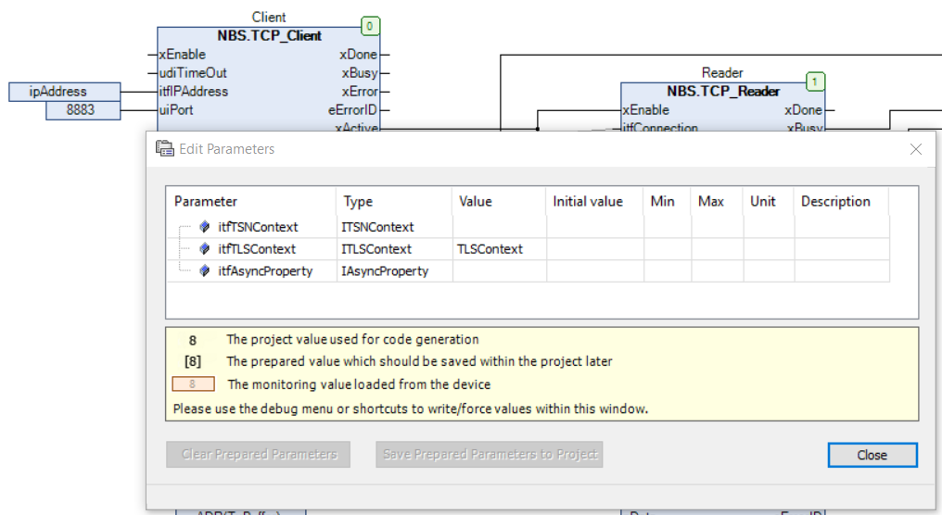Viewport: 942px width, 515px height.
Task: Click Save Prepared Parameters to Project
Action: point(490,455)
